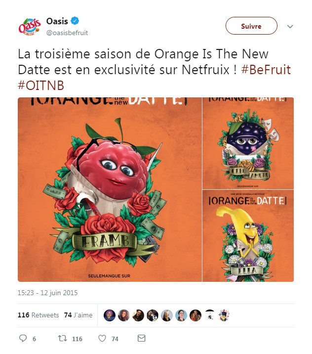Screen dimensions: 312x354
Task: View the 116 Retweets list
Action: click(x=39, y=315)
